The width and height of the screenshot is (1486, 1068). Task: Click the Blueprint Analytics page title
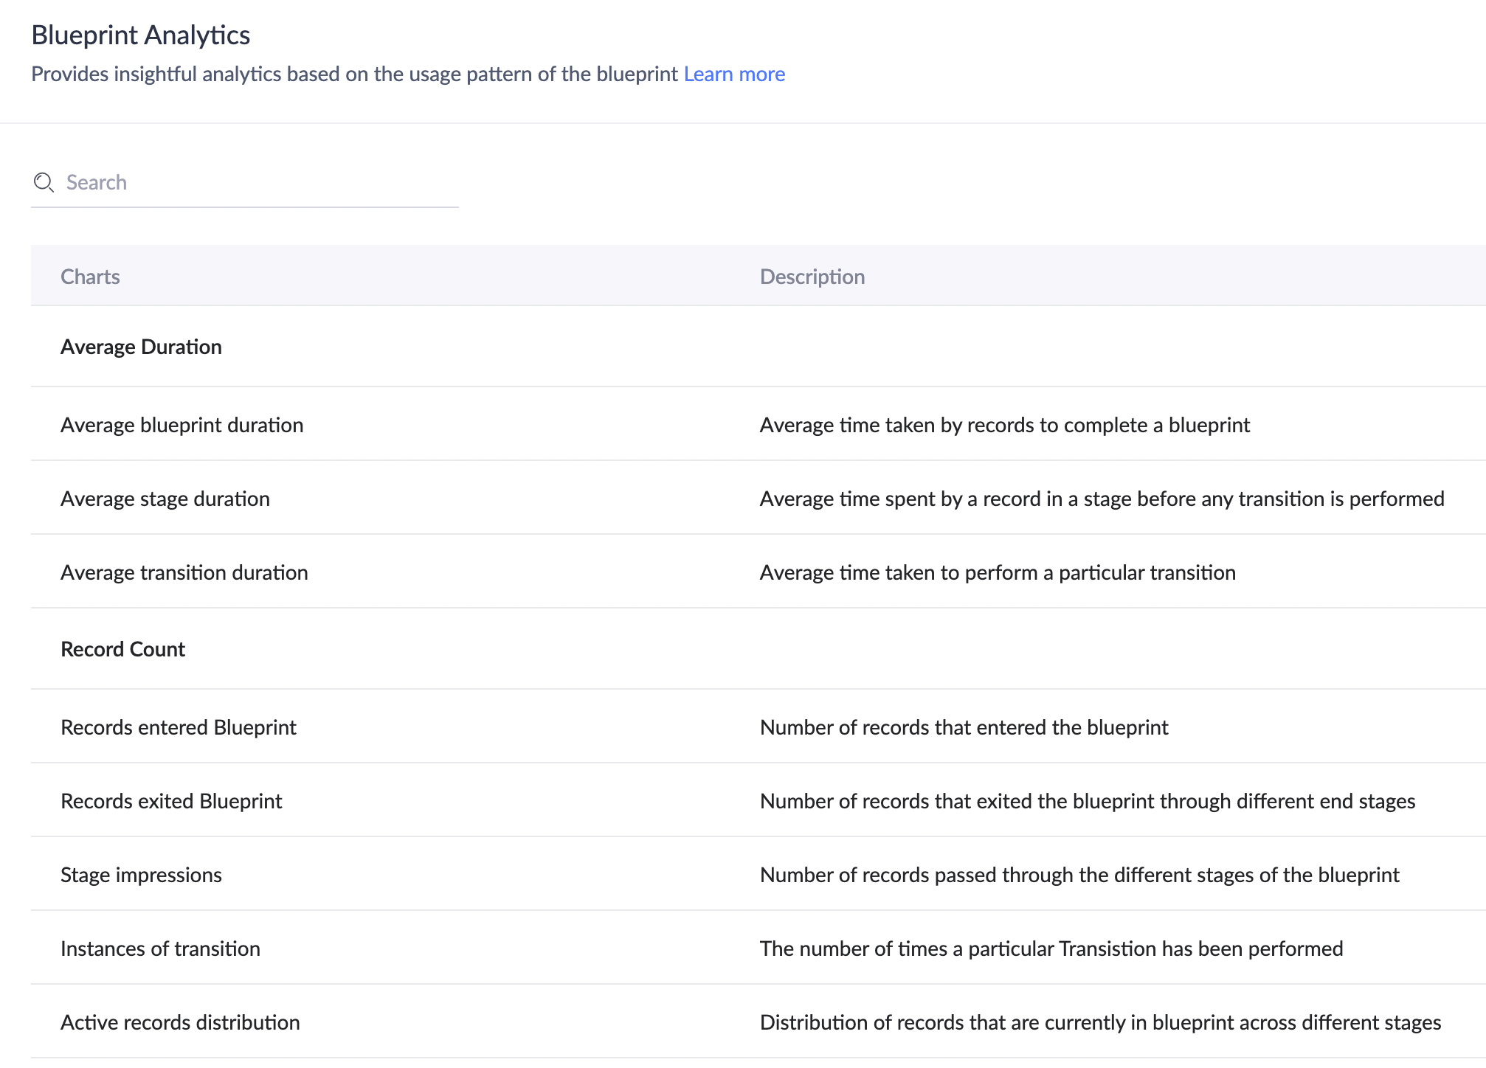(x=140, y=35)
